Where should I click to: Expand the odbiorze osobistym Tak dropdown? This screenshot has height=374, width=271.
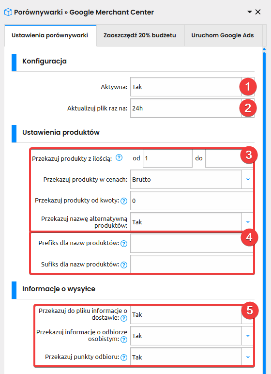pyautogui.click(x=248, y=336)
